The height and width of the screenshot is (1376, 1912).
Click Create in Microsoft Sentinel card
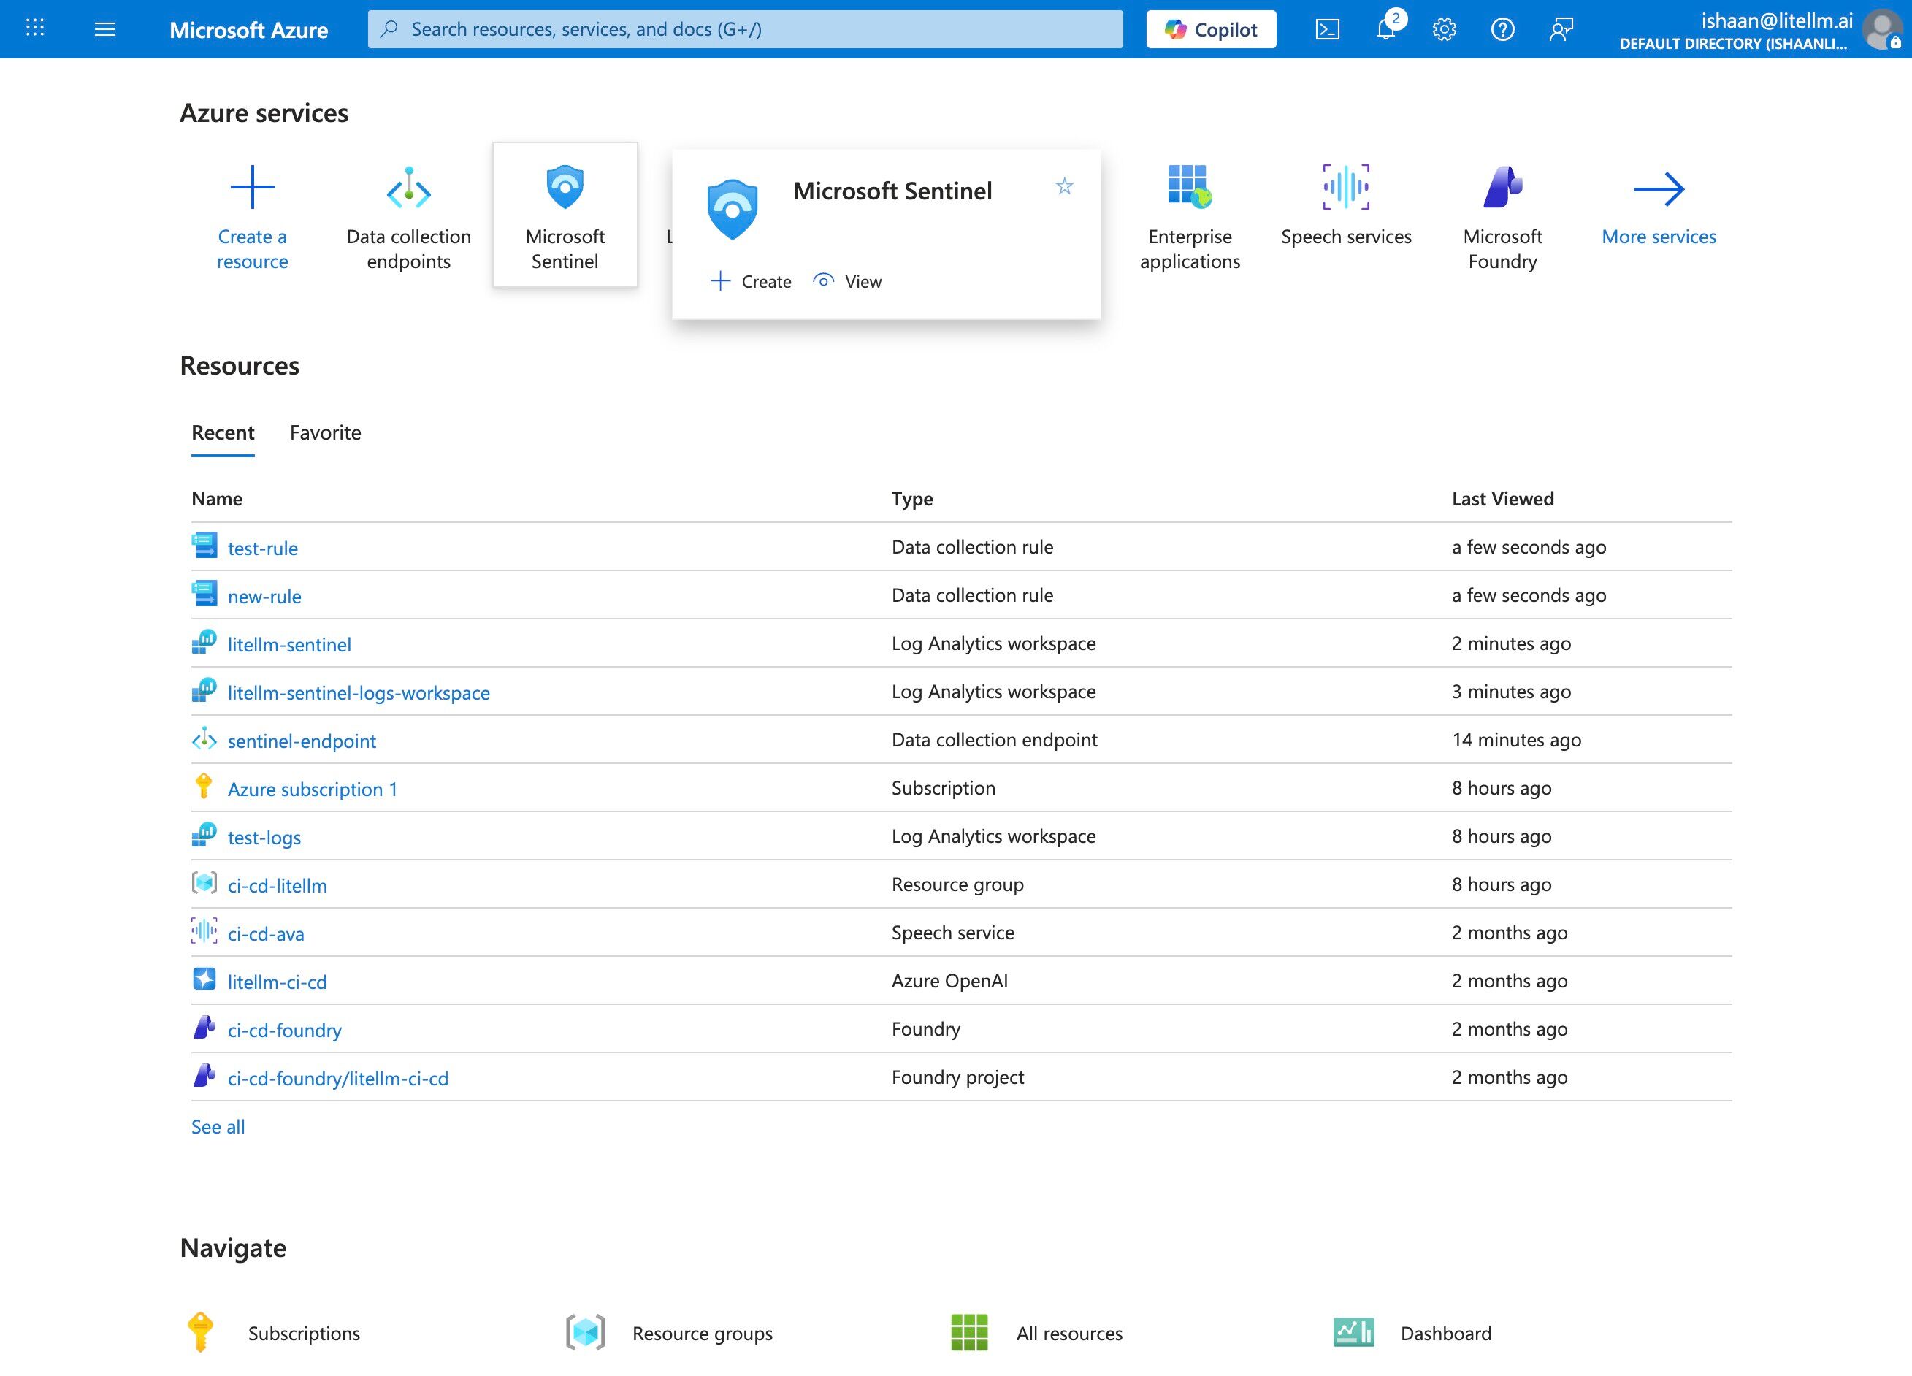pos(751,282)
